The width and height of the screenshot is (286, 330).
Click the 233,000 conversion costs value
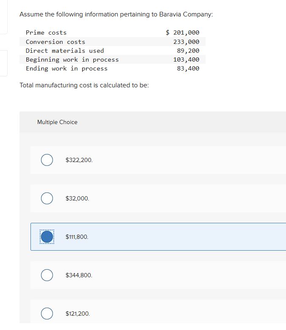186,42
